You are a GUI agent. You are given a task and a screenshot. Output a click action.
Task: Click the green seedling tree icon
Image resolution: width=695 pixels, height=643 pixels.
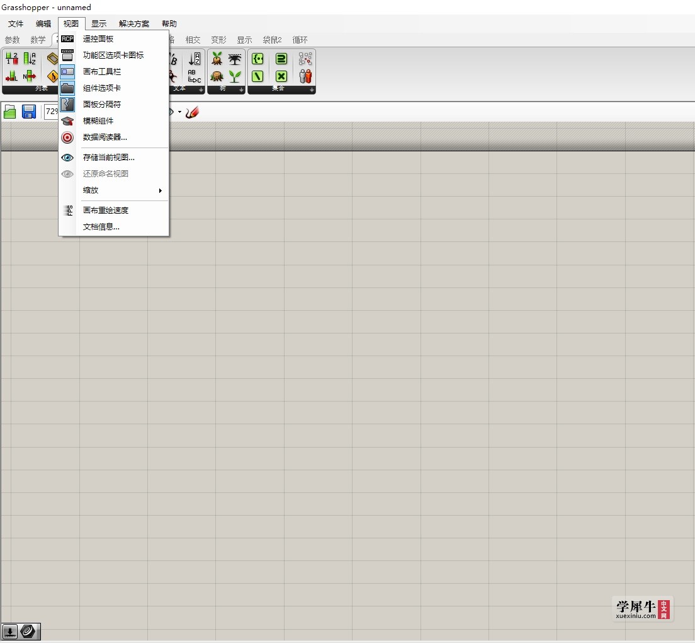coord(235,76)
